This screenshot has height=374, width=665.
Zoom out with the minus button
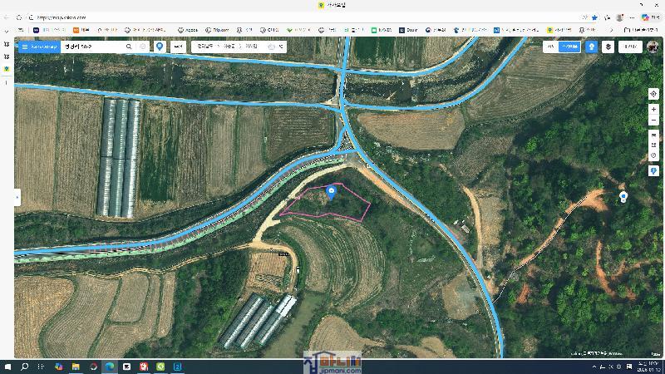(654, 121)
